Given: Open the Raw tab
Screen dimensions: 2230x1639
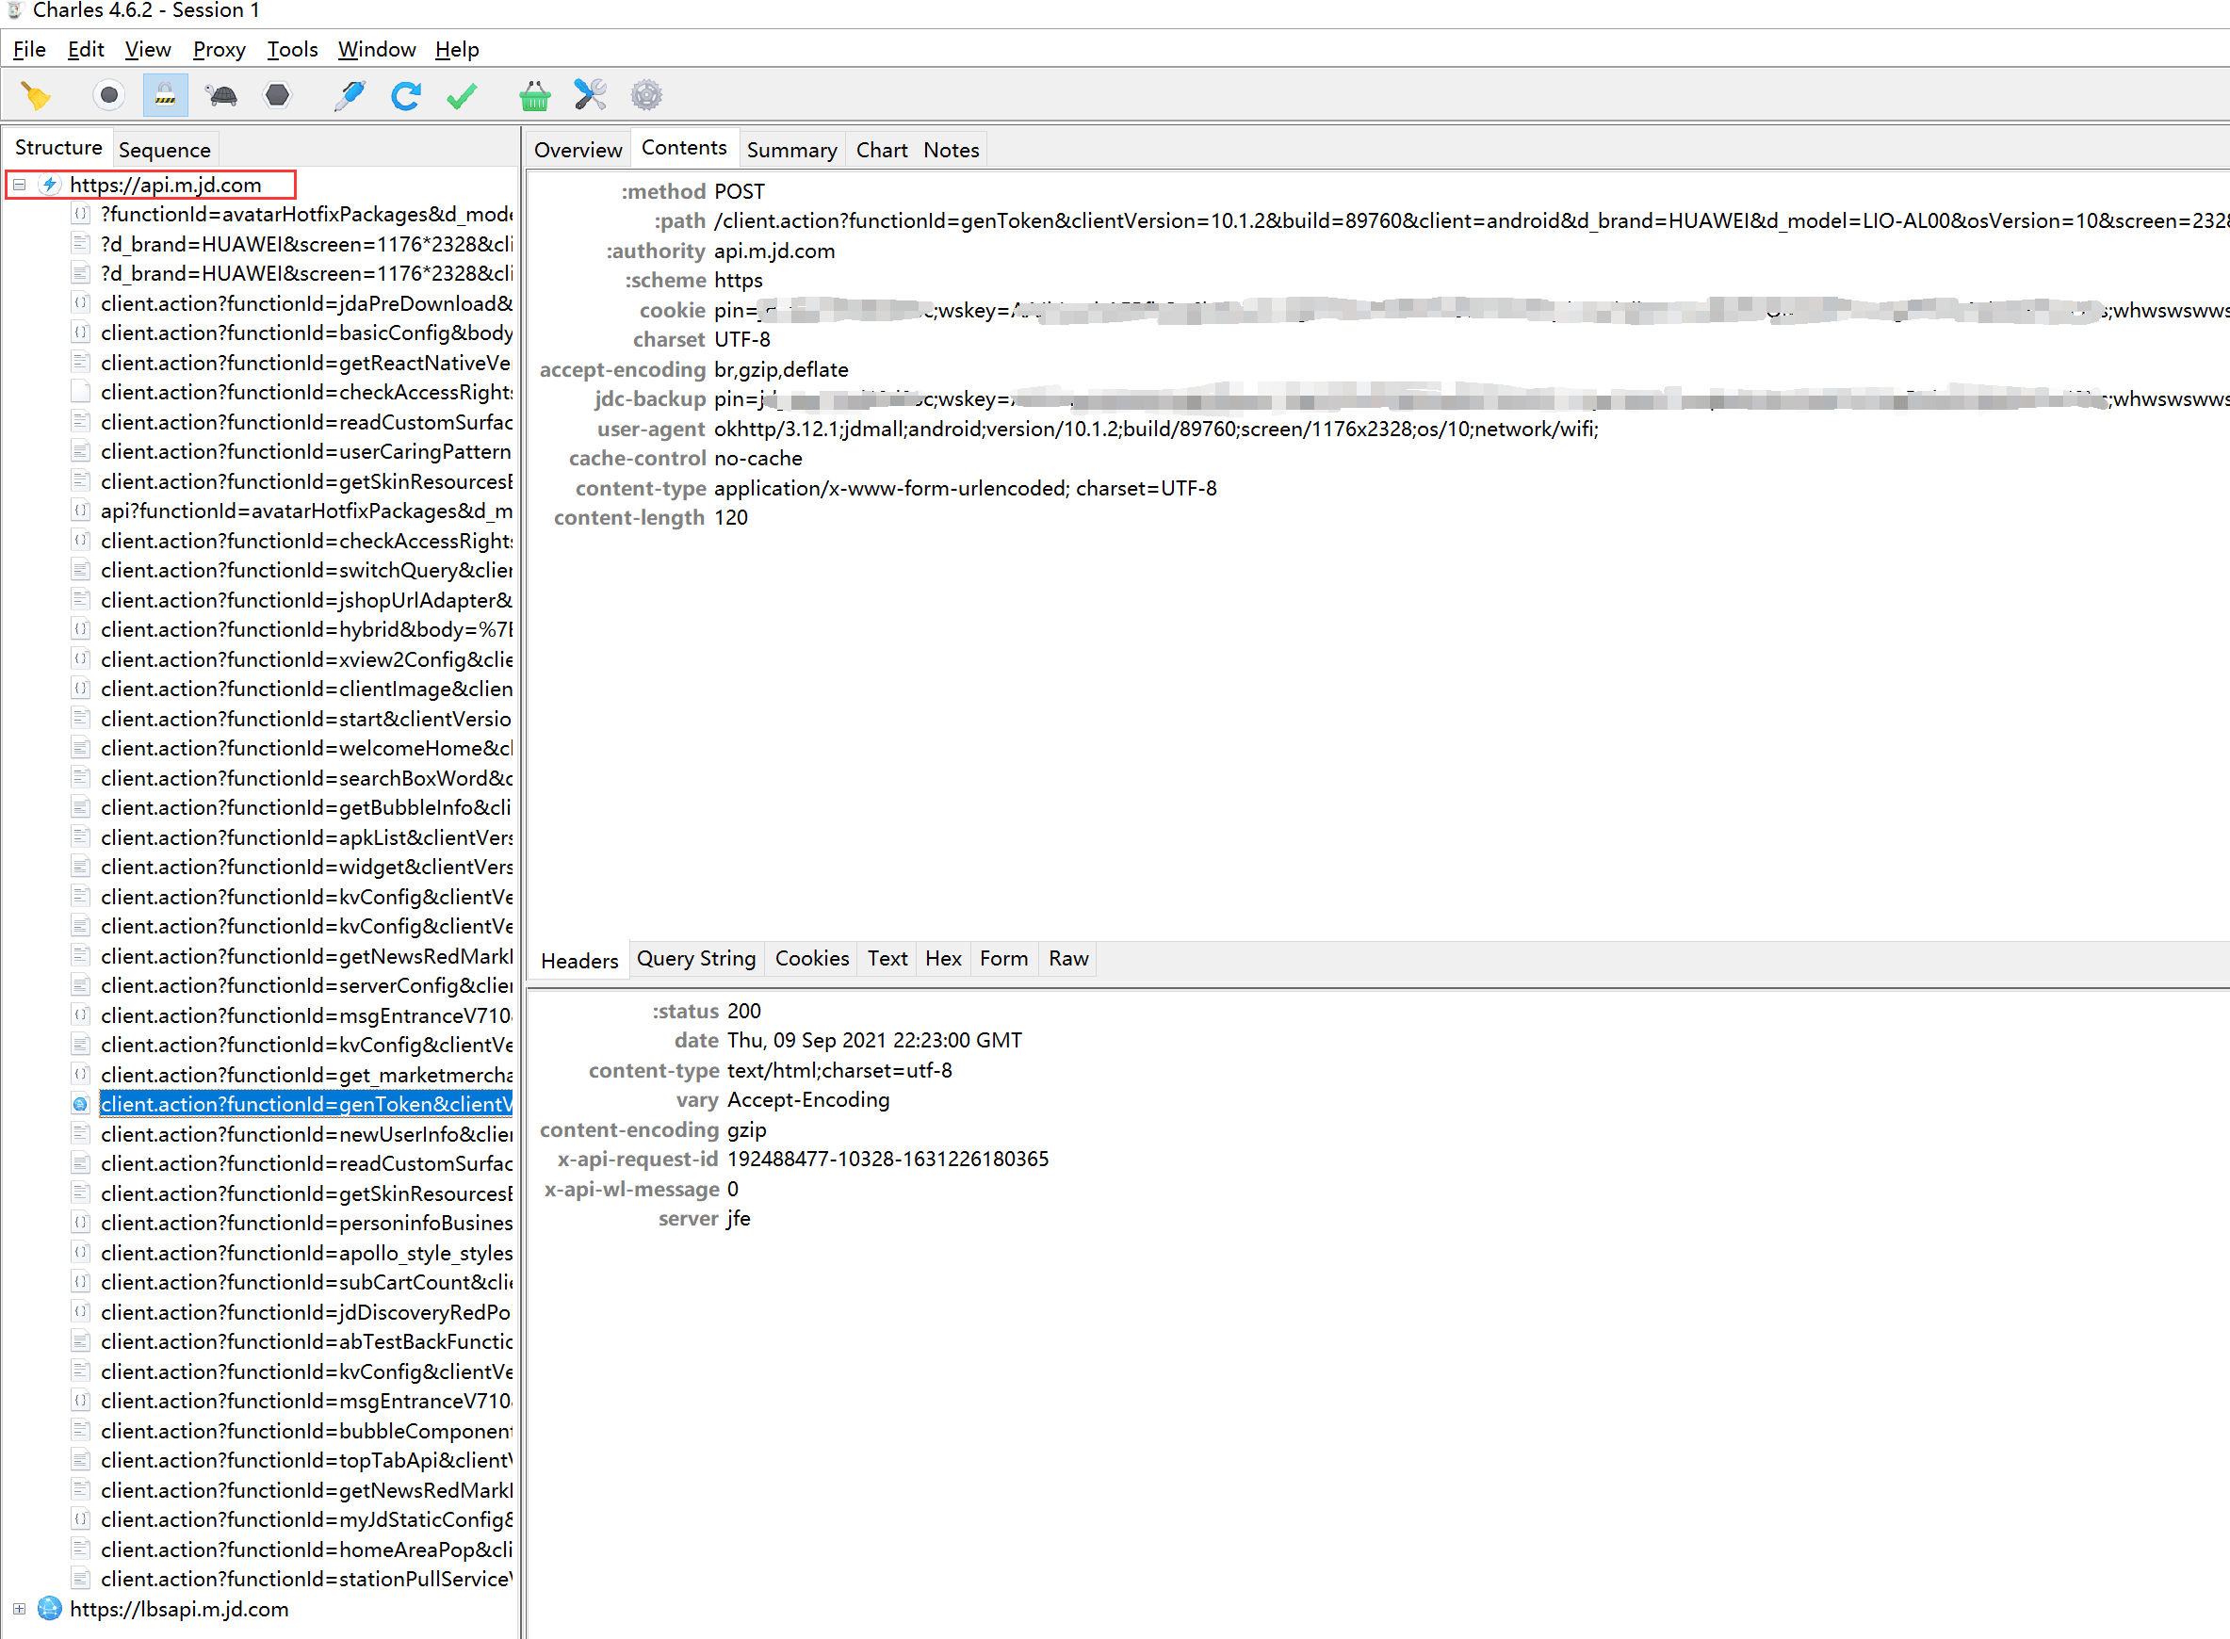Looking at the screenshot, I should 1067,958.
